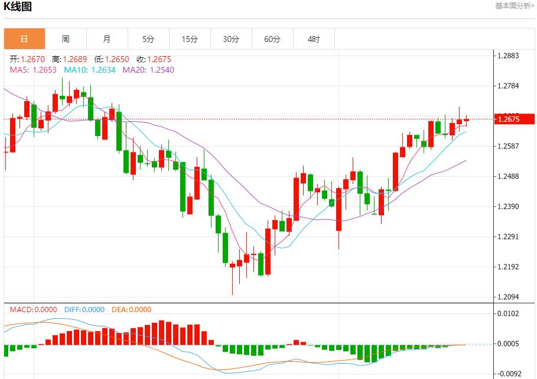The width and height of the screenshot is (537, 379).
Task: Click the MA20 indicator label
Action: pyautogui.click(x=148, y=70)
